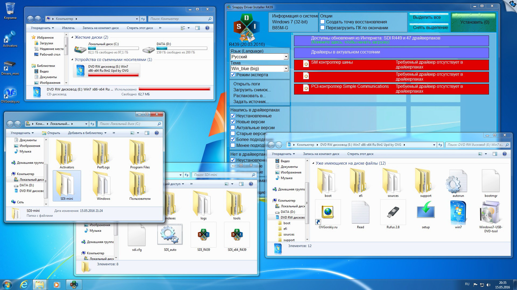517x290 pixels.
Task: Open Windows Media Player from taskbar
Action: (x=57, y=285)
